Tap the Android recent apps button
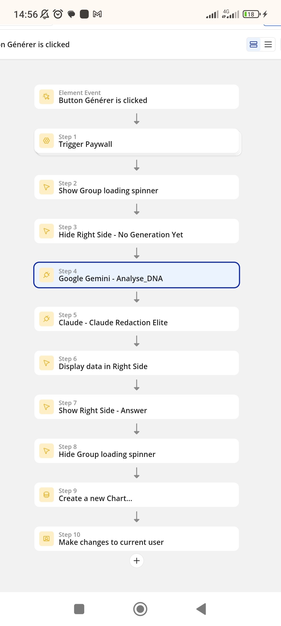 79,609
